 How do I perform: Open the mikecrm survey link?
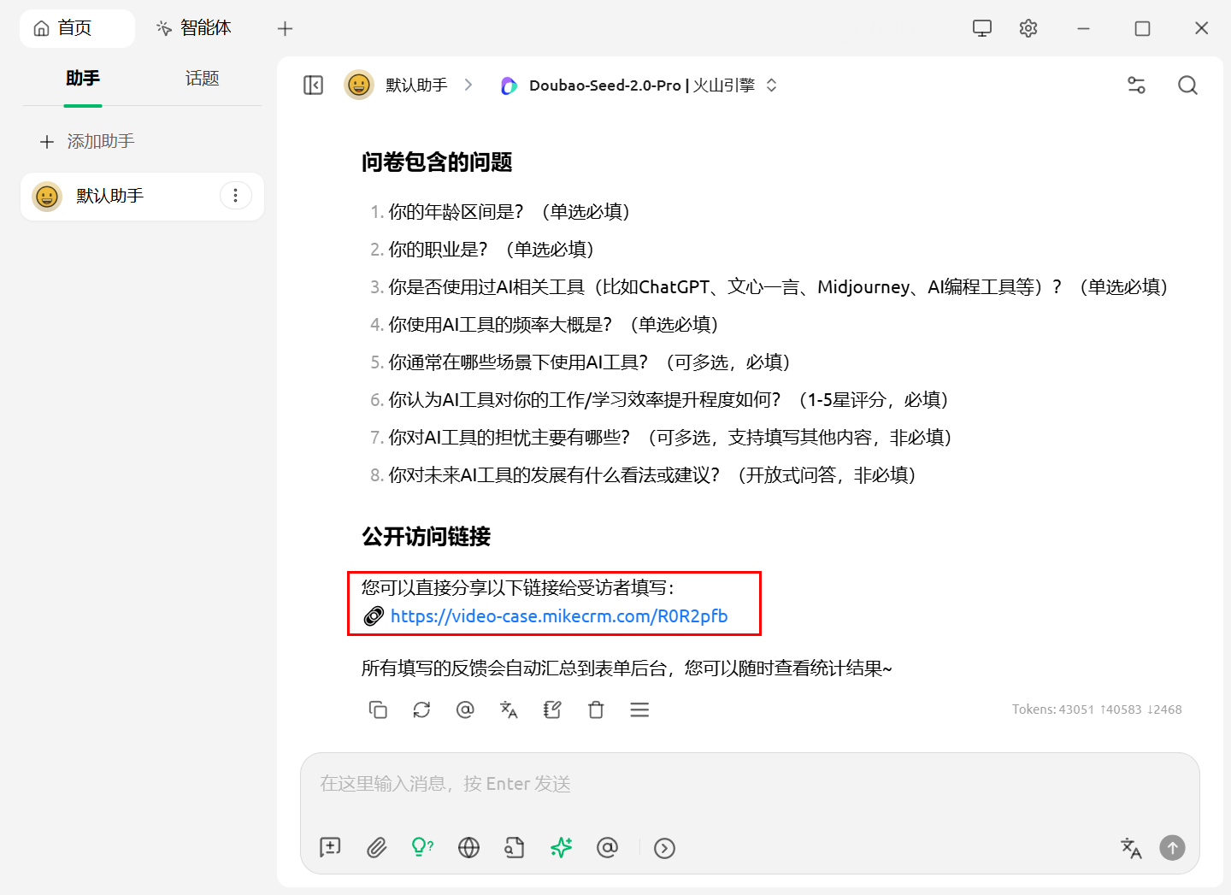[558, 616]
